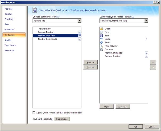Click the Print Preview icon
The height and width of the screenshot is (131, 161).
coord(101,46)
